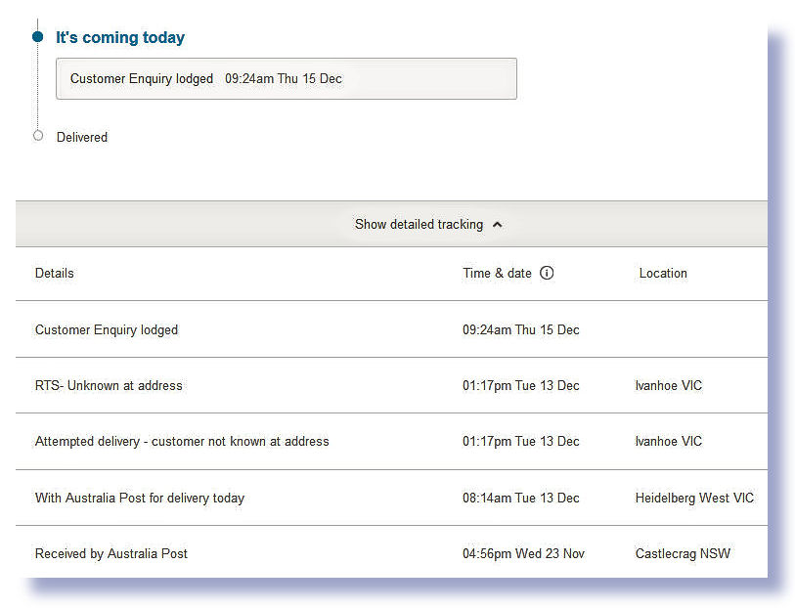Collapse detailed tracking using the chevron arrow

[x=498, y=225]
